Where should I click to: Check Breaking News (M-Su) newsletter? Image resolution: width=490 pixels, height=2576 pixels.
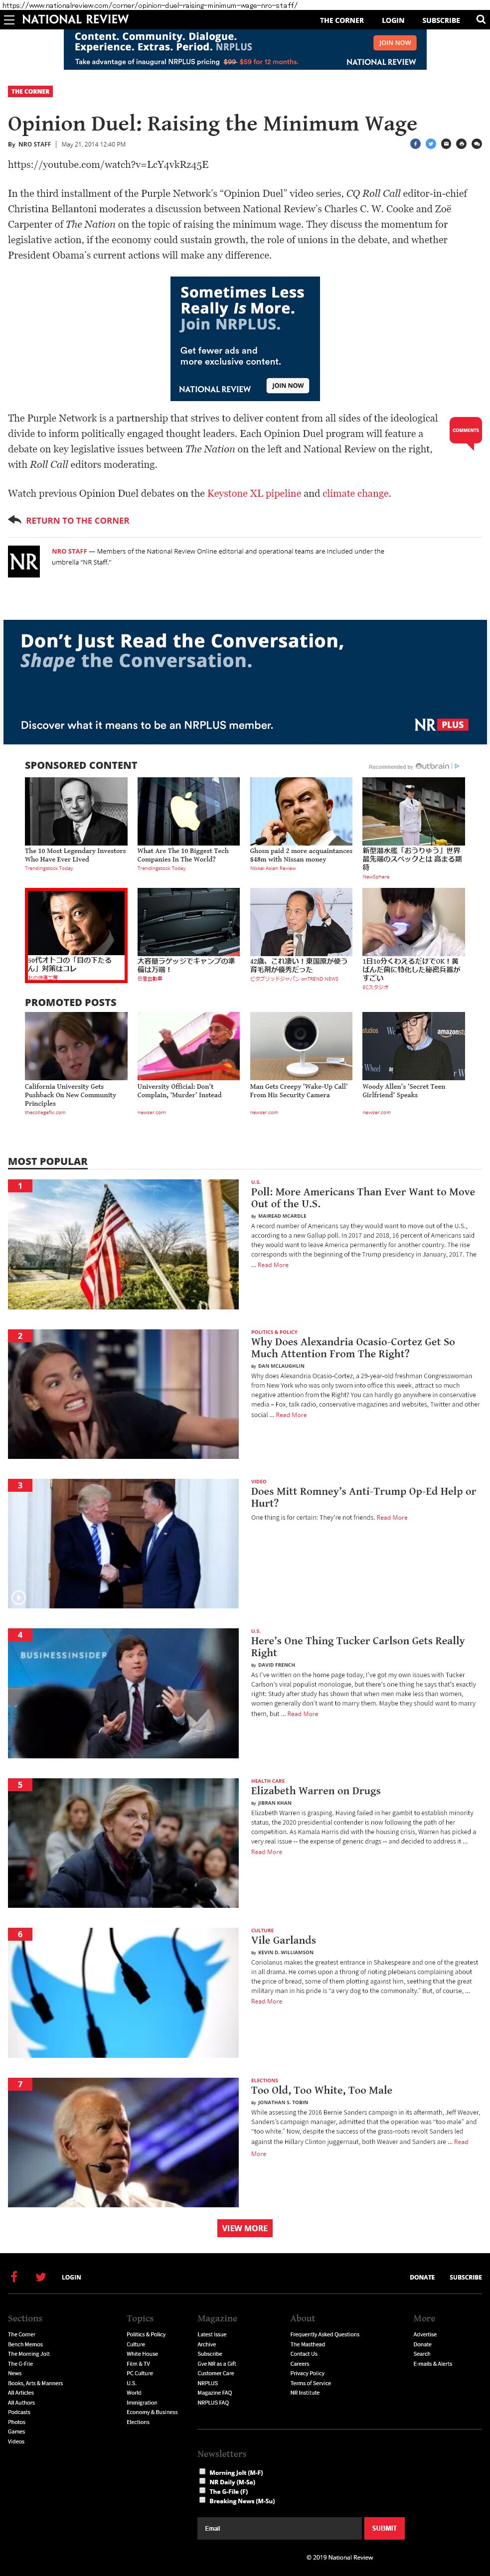coord(203,2500)
